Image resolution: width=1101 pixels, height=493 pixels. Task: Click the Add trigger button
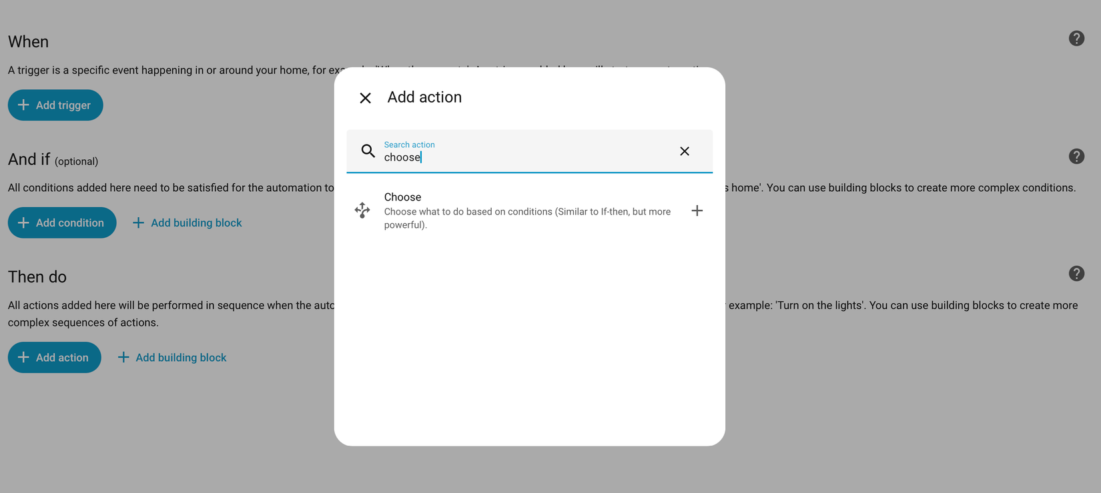pyautogui.click(x=55, y=105)
